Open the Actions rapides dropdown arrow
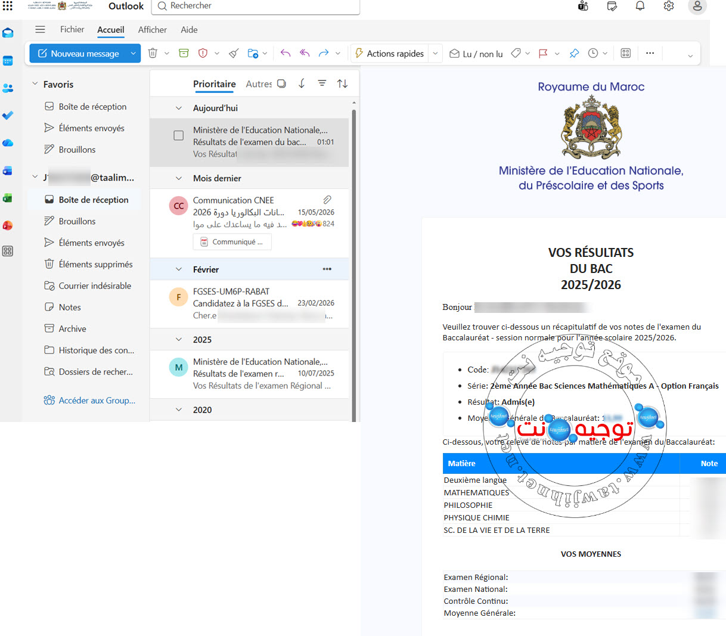Viewport: 726px width, 636px height. [436, 53]
